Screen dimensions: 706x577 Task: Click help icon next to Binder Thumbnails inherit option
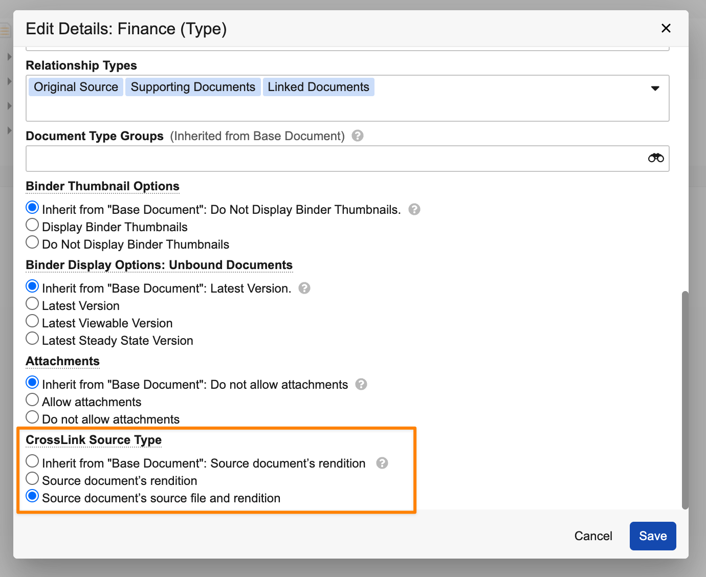(x=414, y=209)
